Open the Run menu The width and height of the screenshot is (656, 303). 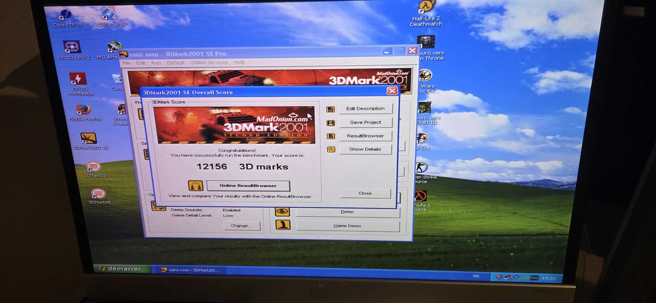156,63
